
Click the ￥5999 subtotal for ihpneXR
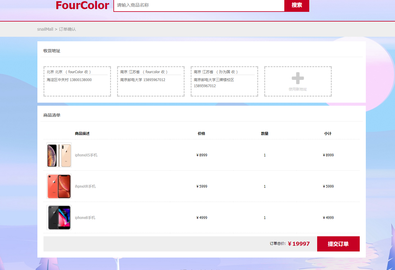328,186
